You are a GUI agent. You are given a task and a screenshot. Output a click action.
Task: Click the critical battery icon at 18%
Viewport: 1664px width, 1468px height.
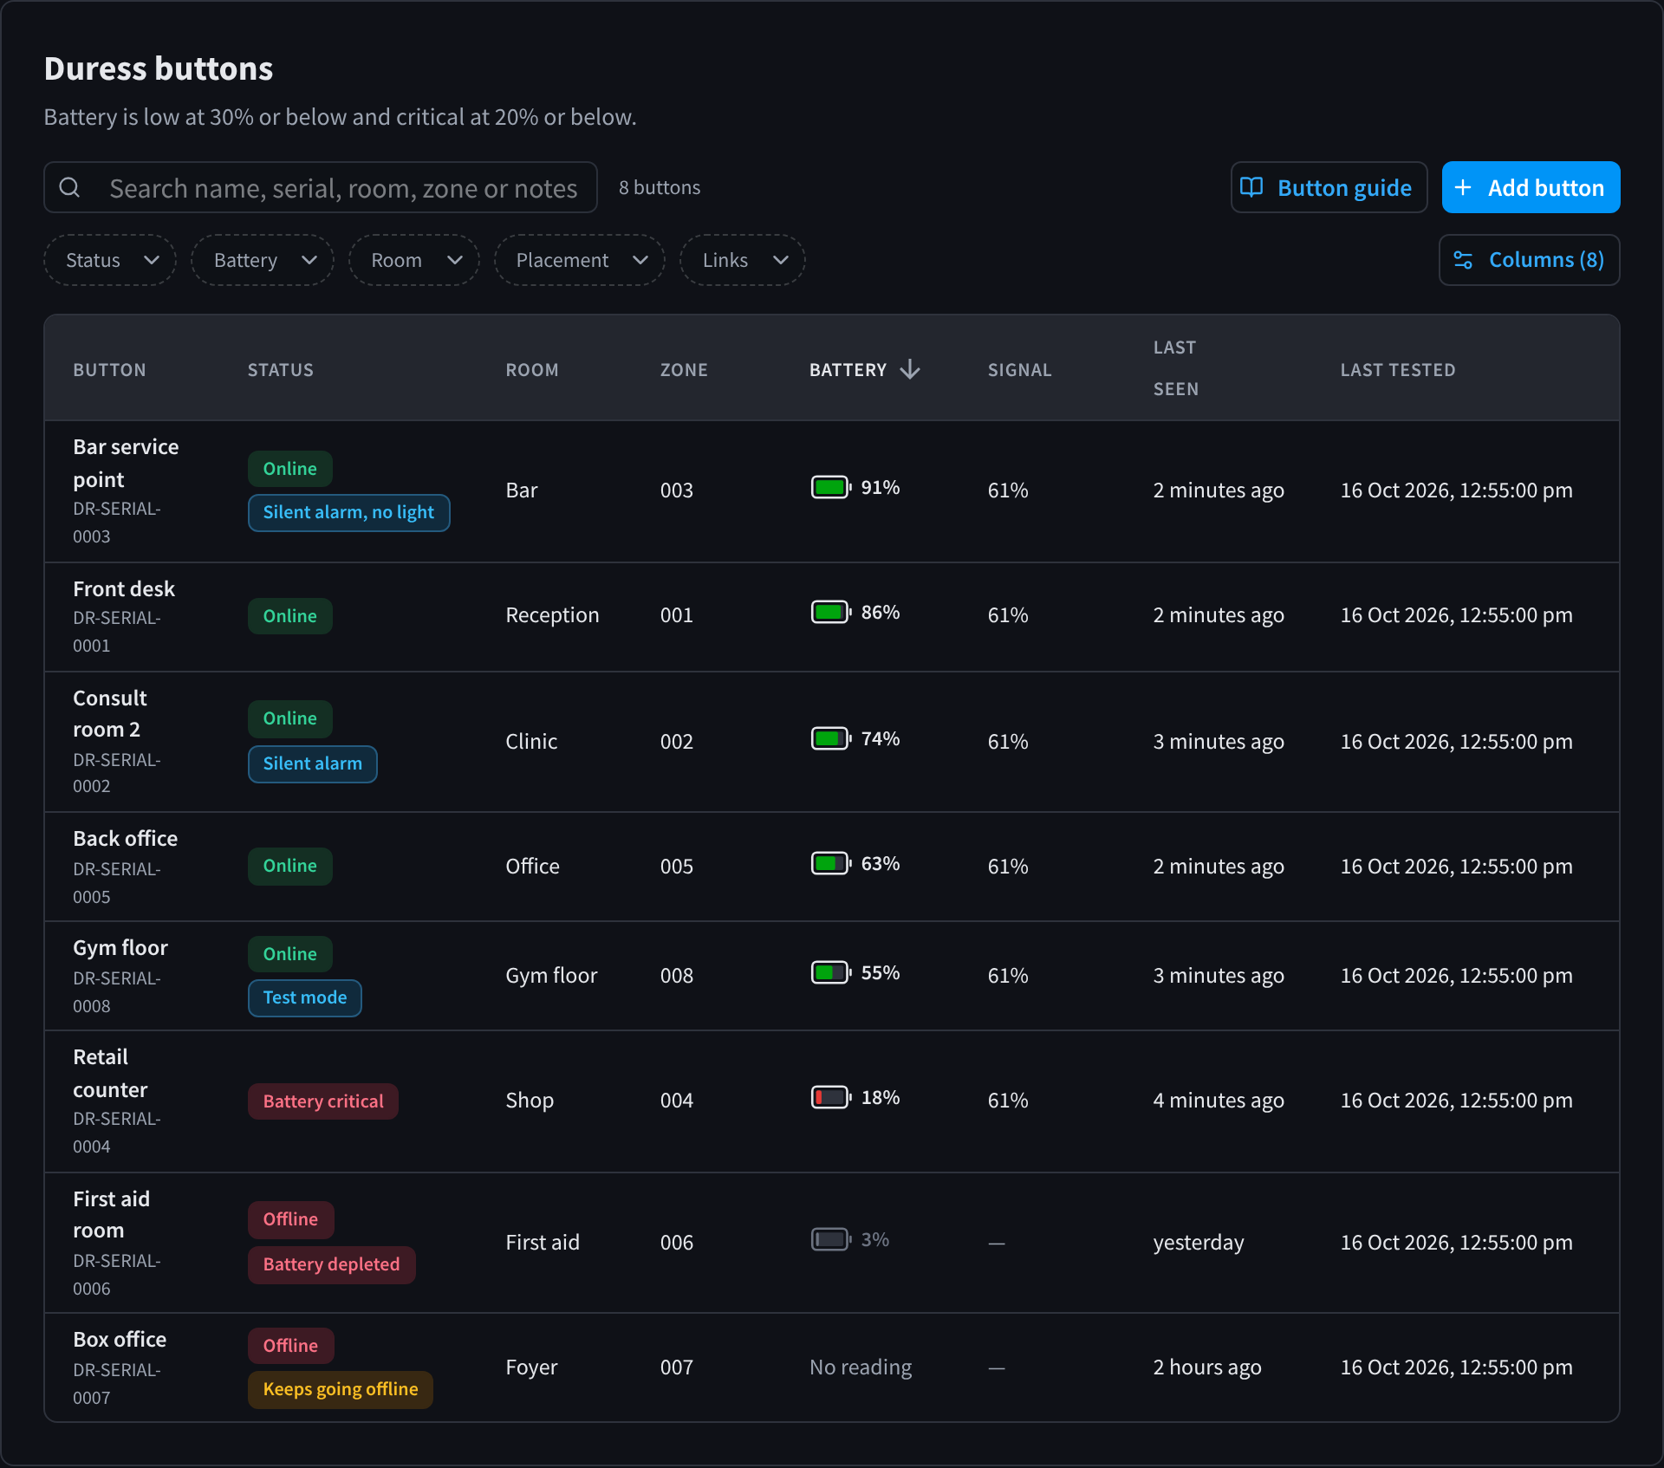coord(831,1097)
